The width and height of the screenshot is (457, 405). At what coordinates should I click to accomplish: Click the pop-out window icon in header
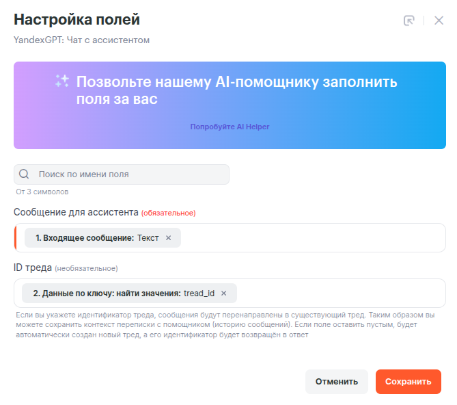[409, 21]
